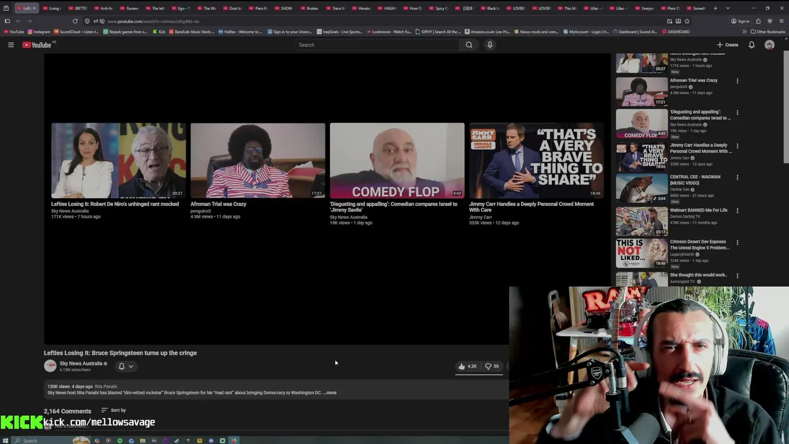Open Other Bookmarks folder

(767, 31)
